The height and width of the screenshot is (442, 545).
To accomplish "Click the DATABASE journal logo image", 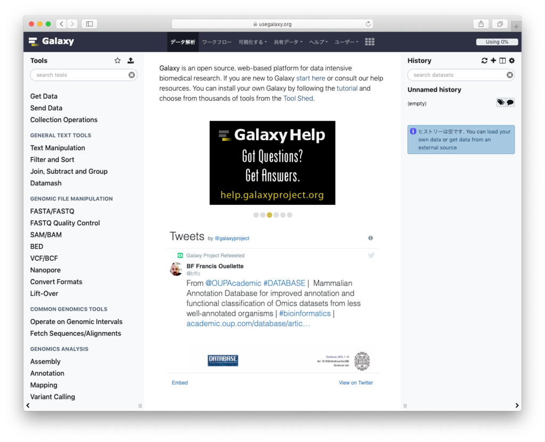I will click(x=223, y=360).
